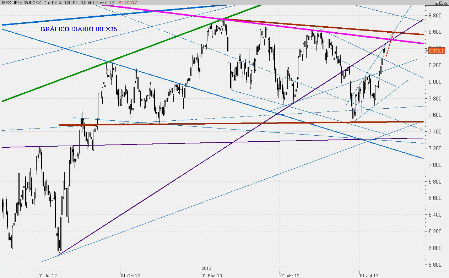Maximize the IBEX chart window

click(x=440, y=2)
